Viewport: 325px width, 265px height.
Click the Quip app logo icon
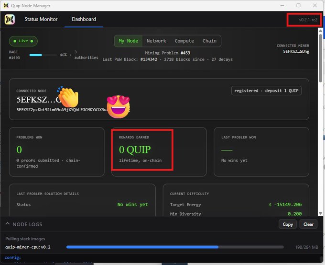pyautogui.click(x=10, y=19)
